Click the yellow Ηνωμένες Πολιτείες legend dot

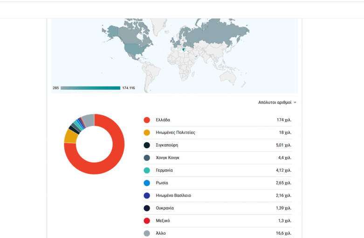pos(147,132)
